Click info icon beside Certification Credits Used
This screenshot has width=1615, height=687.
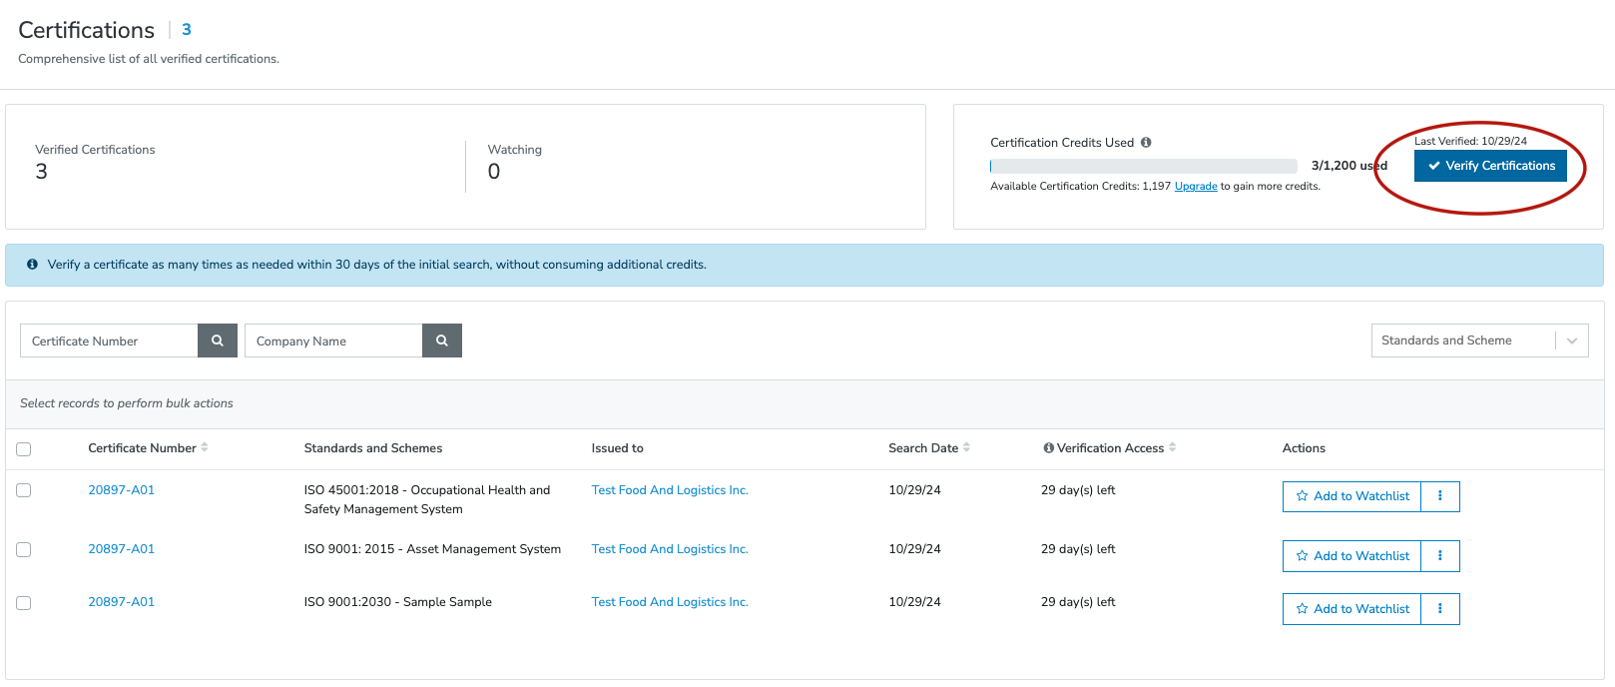(x=1146, y=143)
